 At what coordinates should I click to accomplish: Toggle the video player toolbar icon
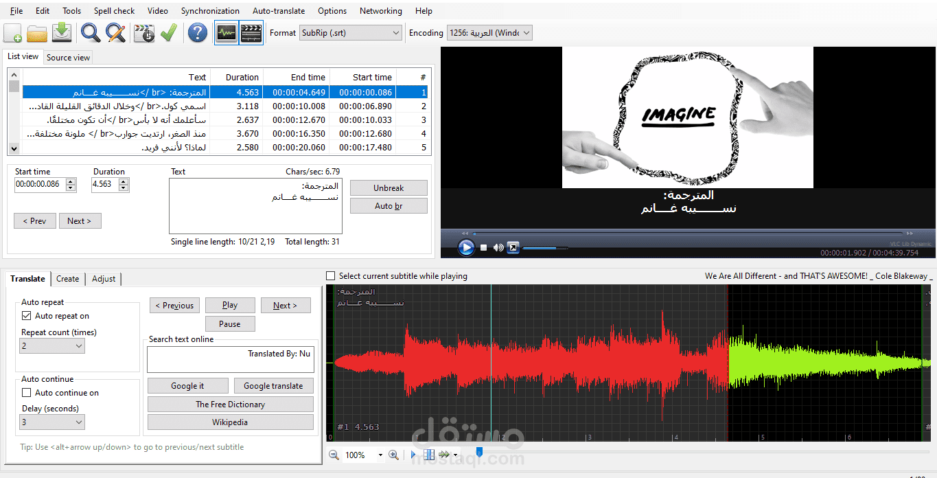[x=251, y=32]
